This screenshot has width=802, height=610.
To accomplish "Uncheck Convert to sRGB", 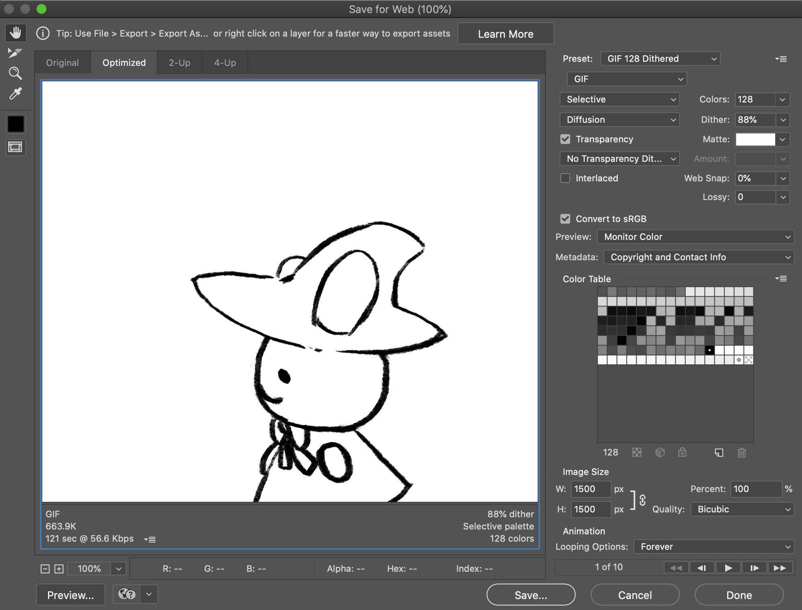I will (x=565, y=219).
